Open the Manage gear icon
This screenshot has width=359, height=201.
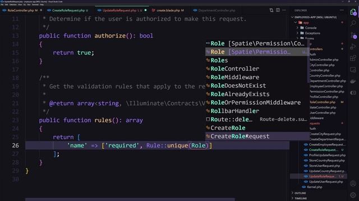353,195
